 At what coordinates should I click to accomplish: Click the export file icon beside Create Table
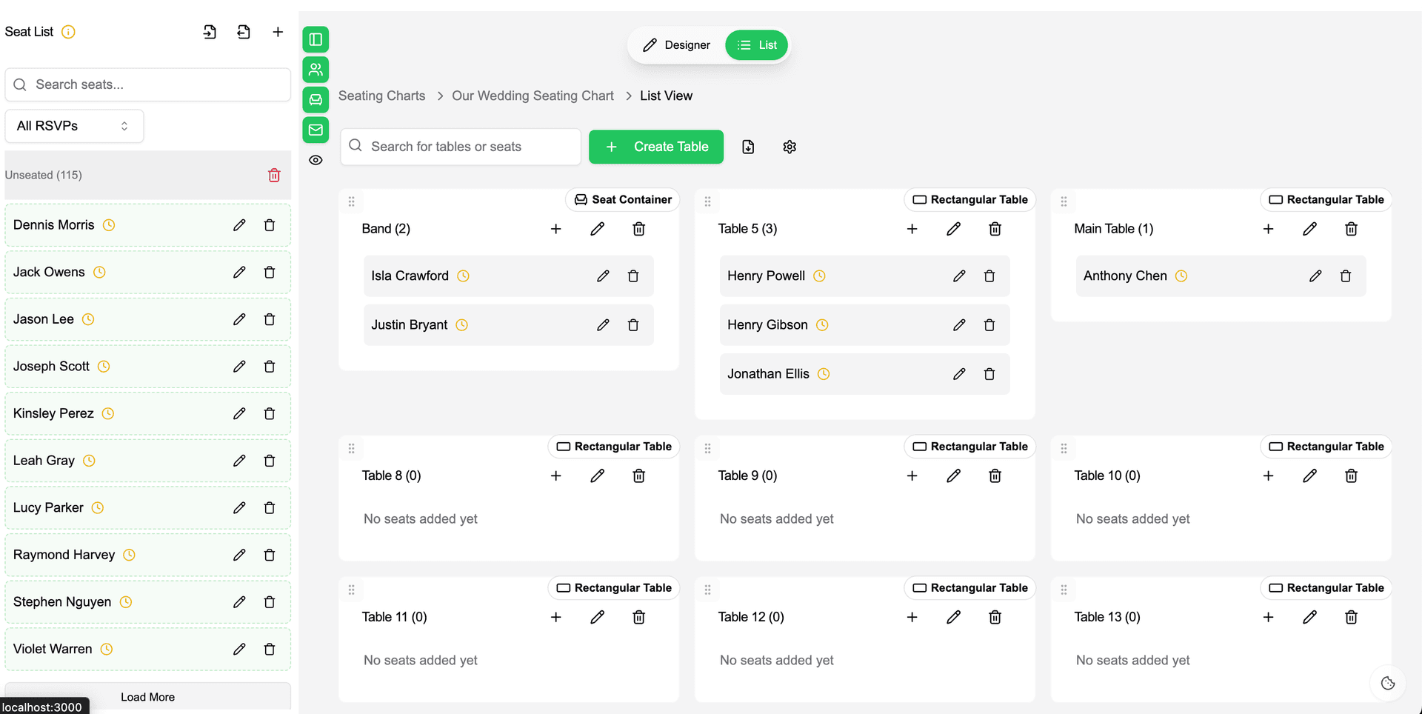click(748, 147)
